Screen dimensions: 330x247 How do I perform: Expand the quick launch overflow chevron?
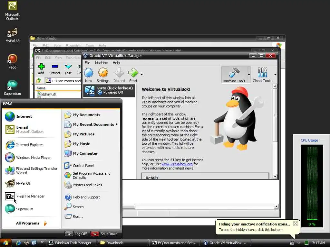click(42, 242)
